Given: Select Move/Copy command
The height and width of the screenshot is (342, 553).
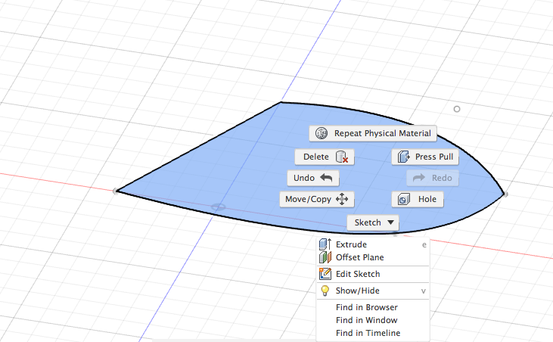Looking at the screenshot, I should (317, 199).
